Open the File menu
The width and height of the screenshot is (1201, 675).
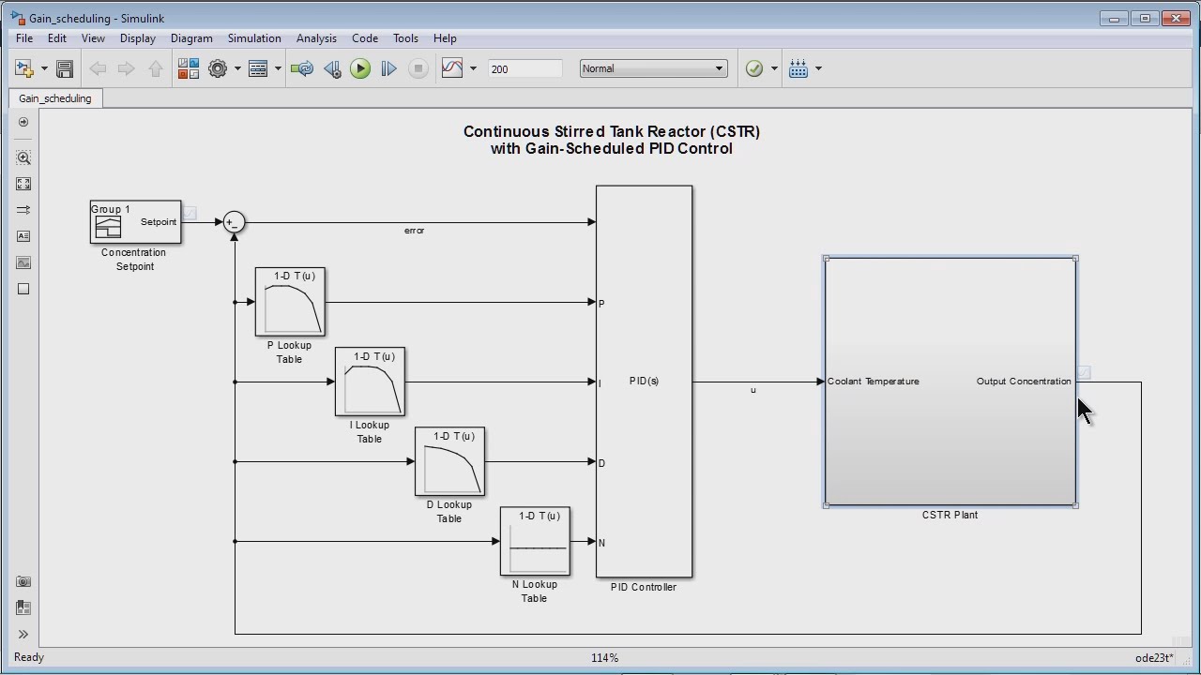[24, 38]
